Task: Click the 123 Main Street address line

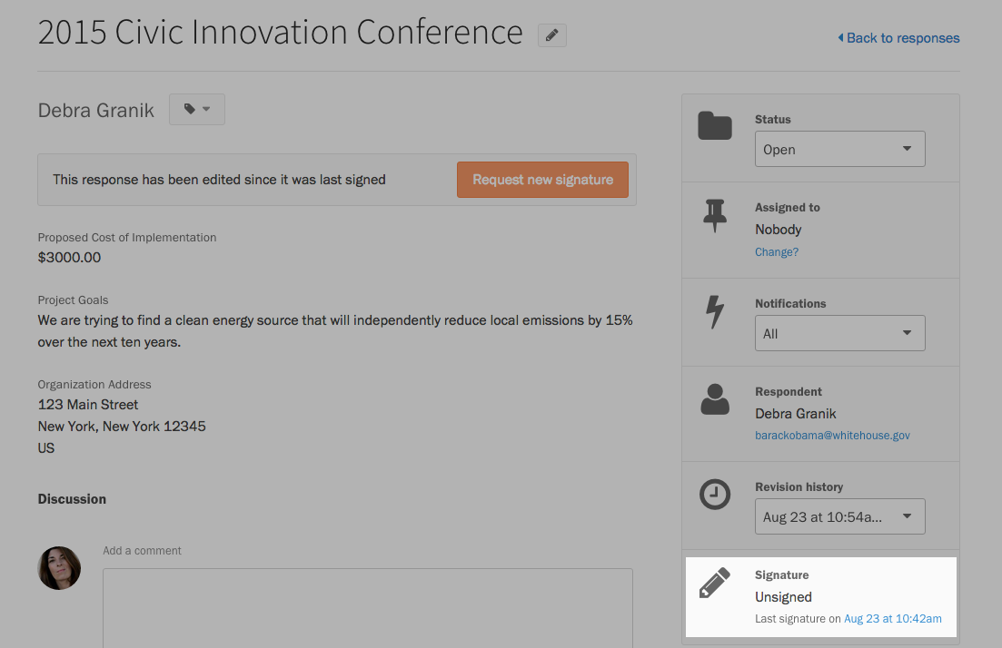Action: pos(88,405)
